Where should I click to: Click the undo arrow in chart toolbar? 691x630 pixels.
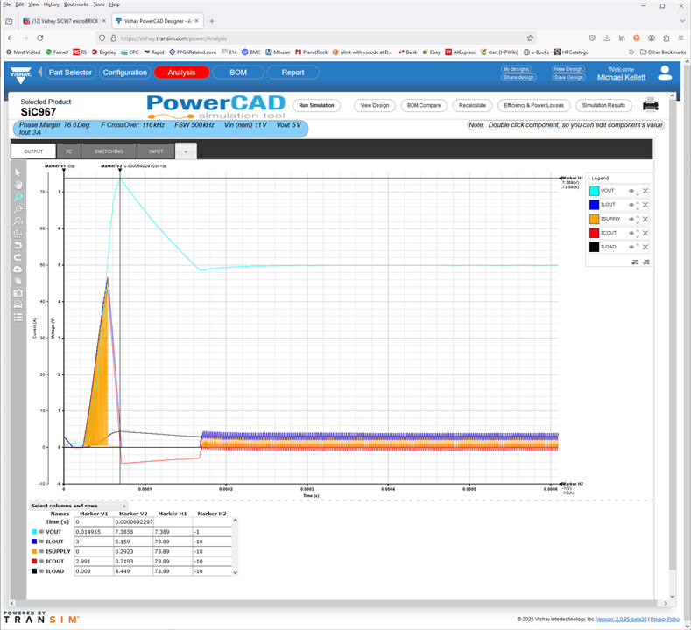[18, 245]
